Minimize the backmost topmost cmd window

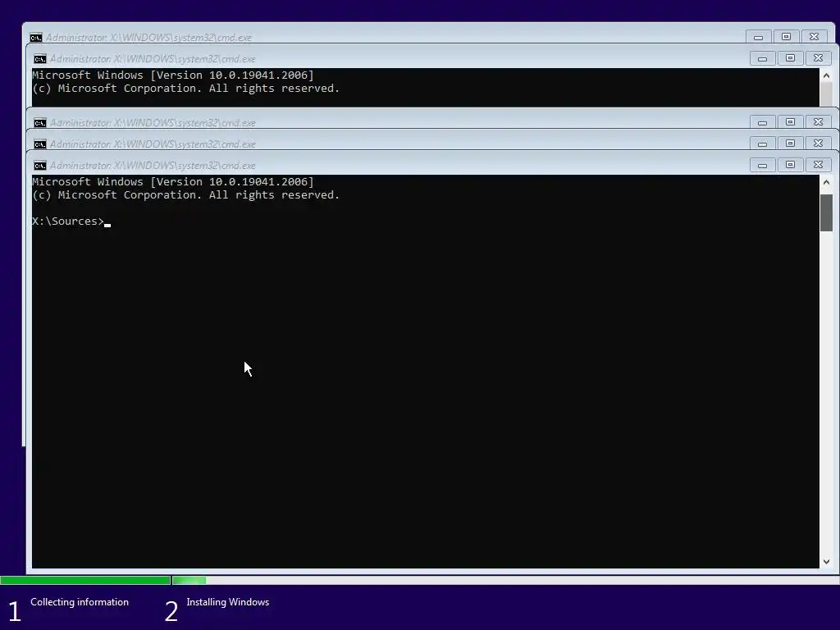(758, 37)
